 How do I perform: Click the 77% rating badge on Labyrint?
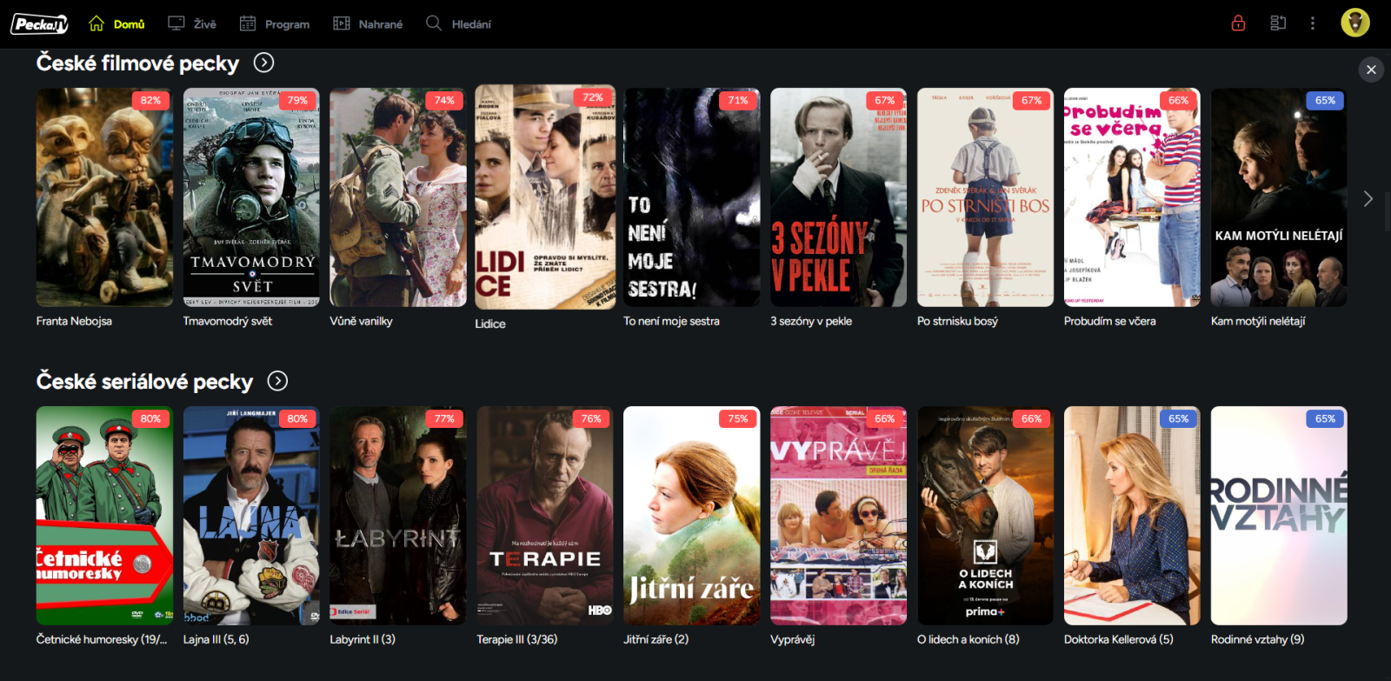coord(444,418)
